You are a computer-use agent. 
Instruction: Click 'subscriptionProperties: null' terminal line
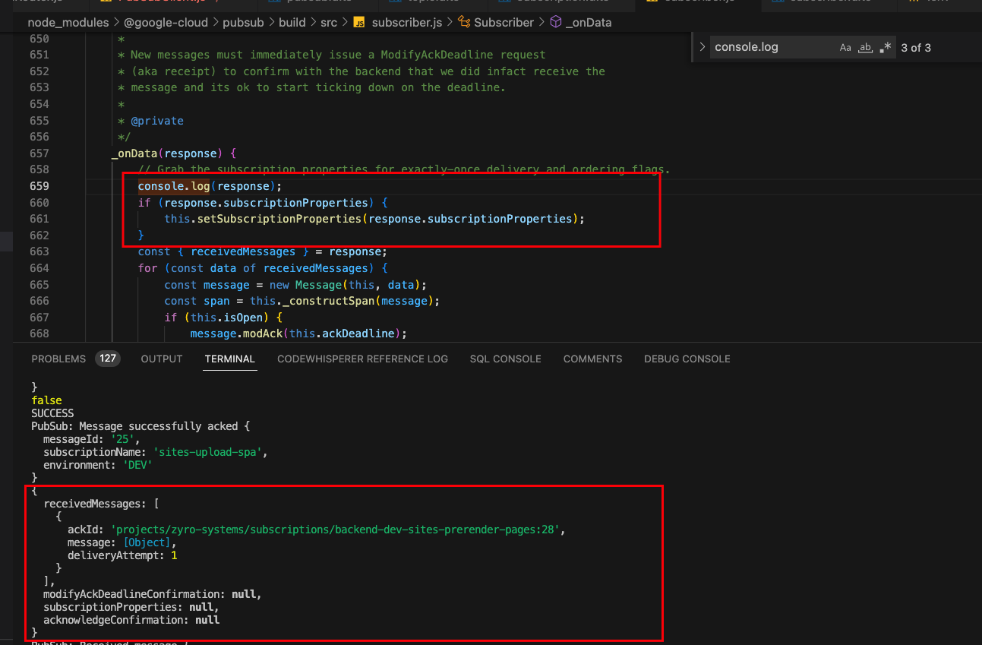point(131,607)
